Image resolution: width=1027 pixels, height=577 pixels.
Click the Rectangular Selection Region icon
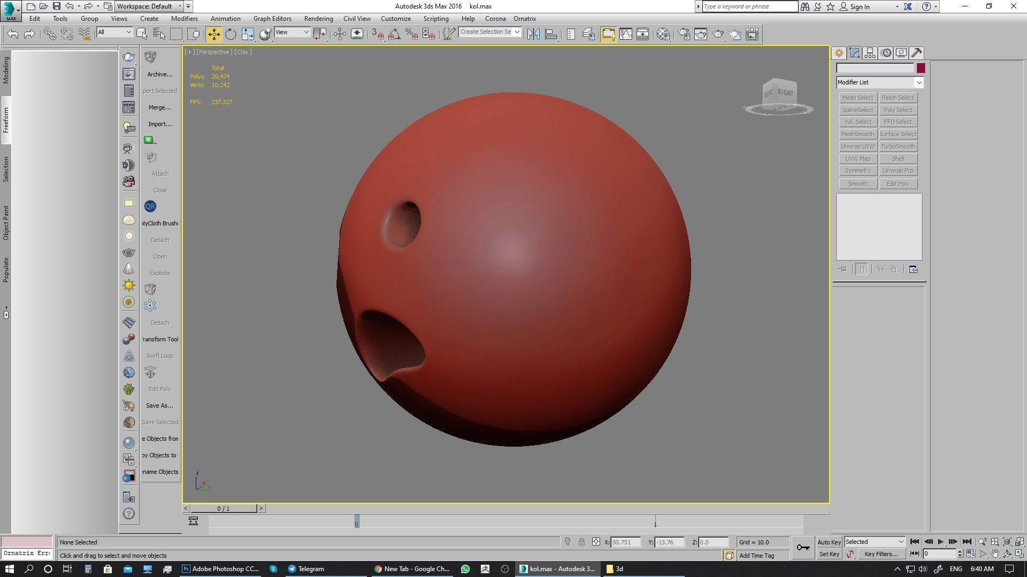[x=176, y=34]
